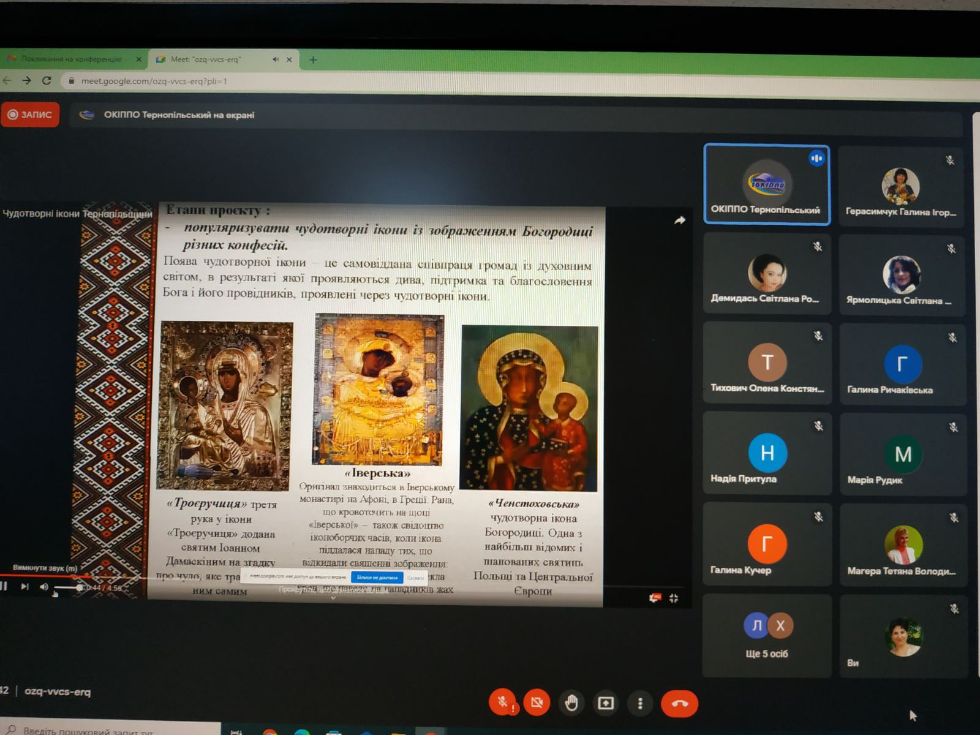The image size is (980, 735).
Task: Click the present screen icon
Action: coord(606,703)
